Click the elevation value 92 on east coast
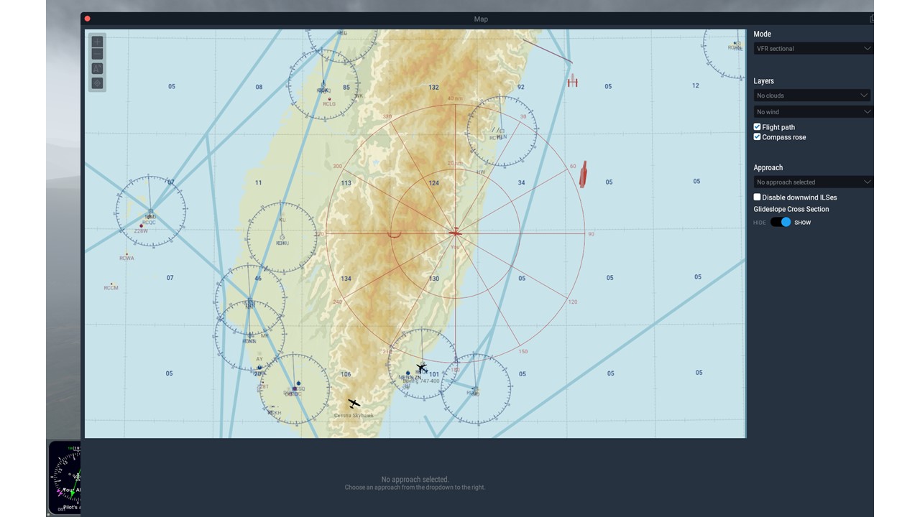The image size is (920, 517). pos(520,87)
